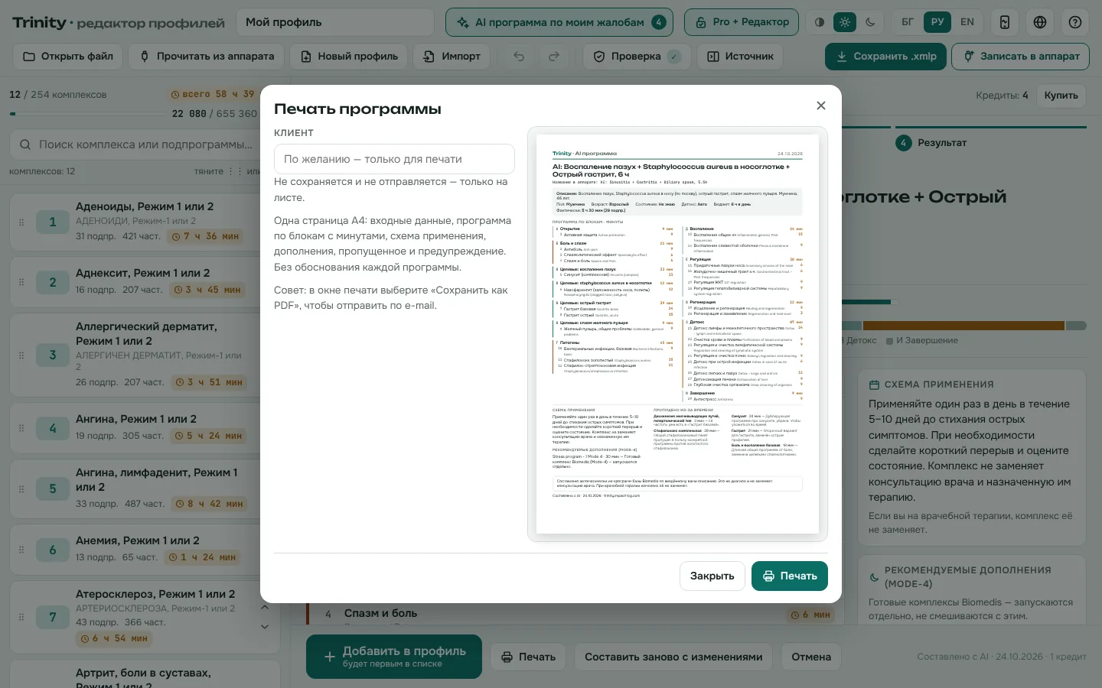Switch to high-contrast theme icon
This screenshot has height=688, width=1102.
tap(820, 22)
